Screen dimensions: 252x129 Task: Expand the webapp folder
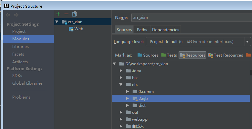coord(121,119)
